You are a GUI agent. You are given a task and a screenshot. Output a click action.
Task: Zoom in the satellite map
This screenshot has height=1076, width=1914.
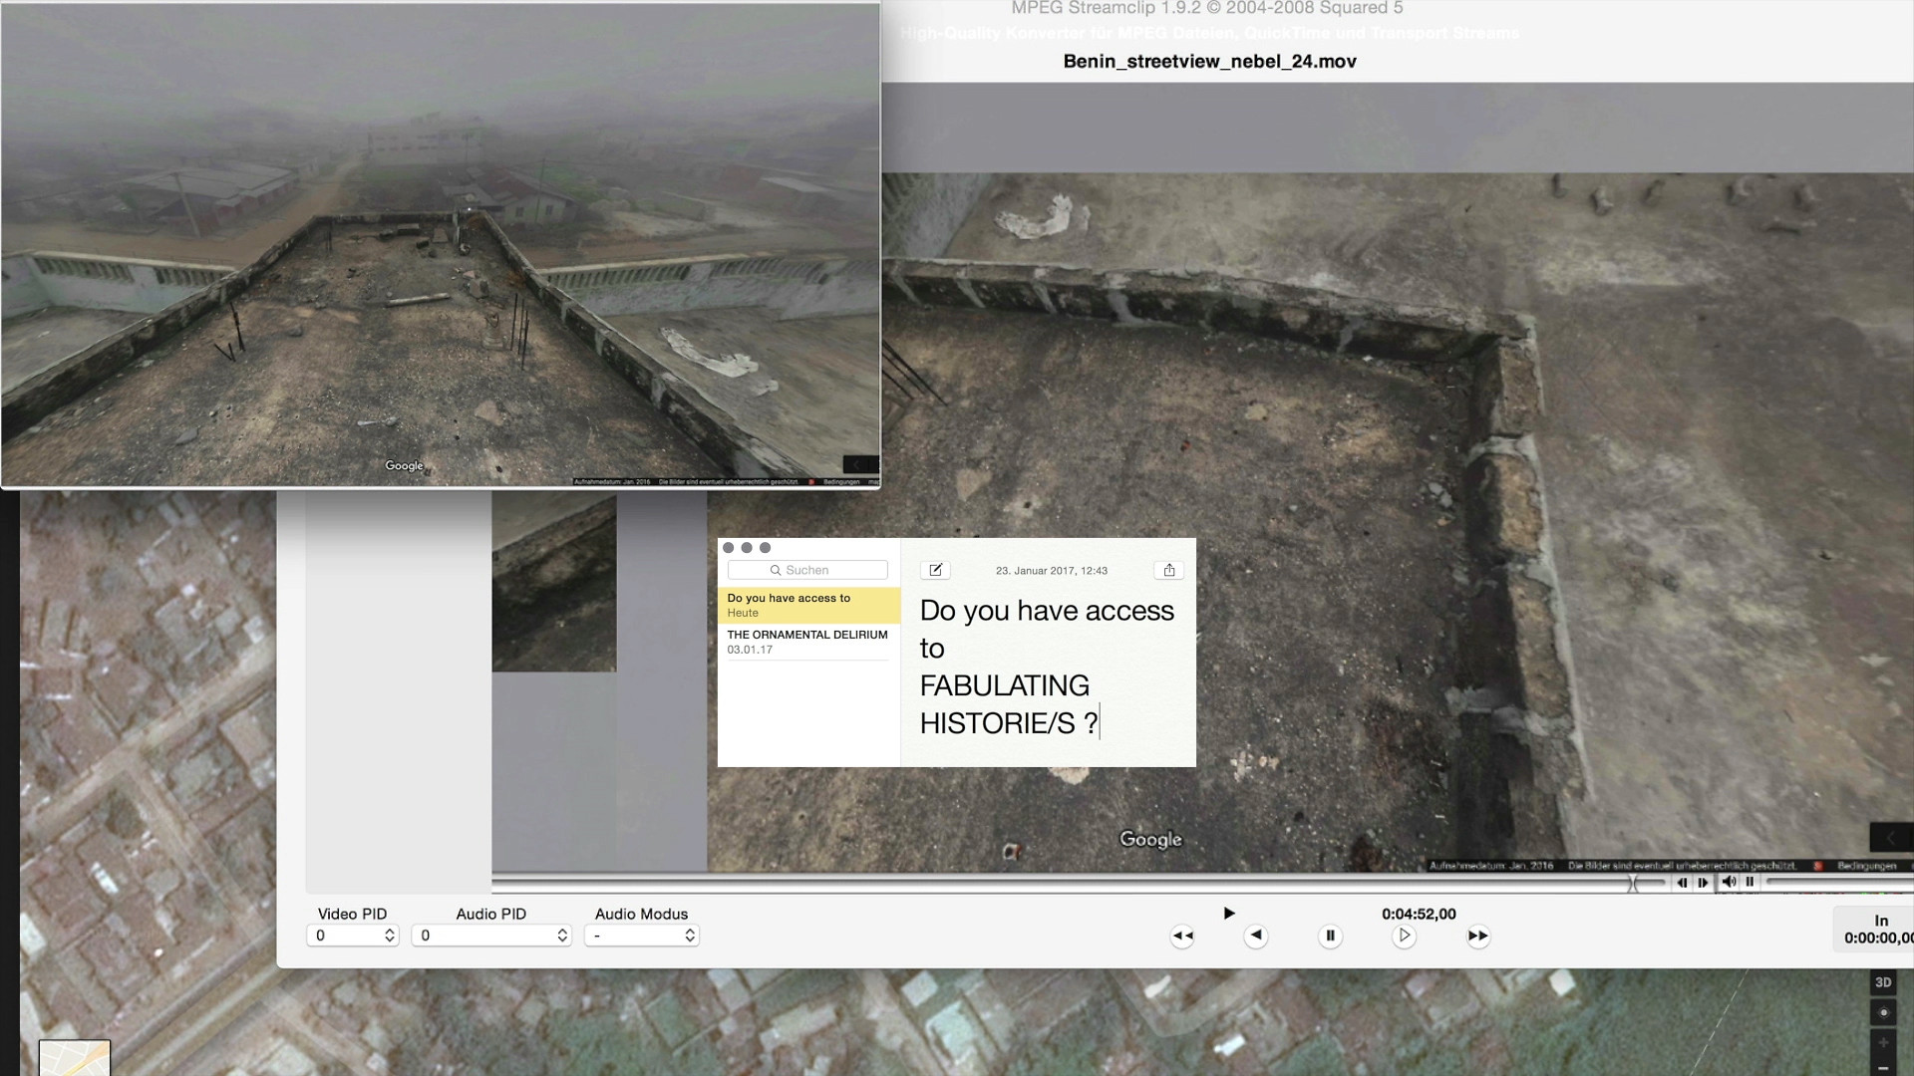(1882, 1042)
